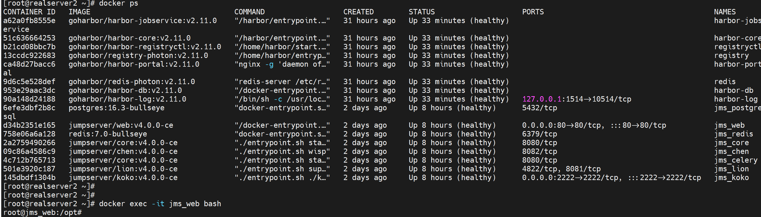Image resolution: width=761 pixels, height=217 pixels.
Task: Click the jumpserver/lion:v4.0.0-ce image text
Action: 123,169
